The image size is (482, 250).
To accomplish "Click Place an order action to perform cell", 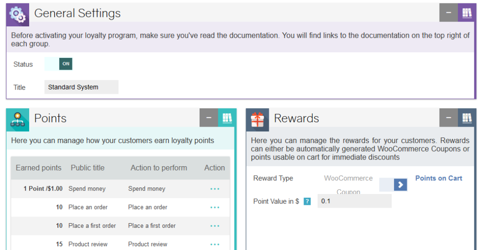I will [x=147, y=207].
